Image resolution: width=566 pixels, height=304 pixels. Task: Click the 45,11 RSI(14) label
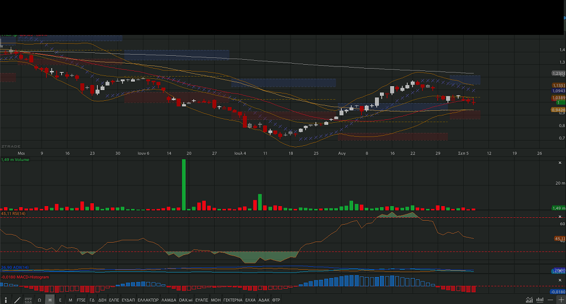point(13,213)
